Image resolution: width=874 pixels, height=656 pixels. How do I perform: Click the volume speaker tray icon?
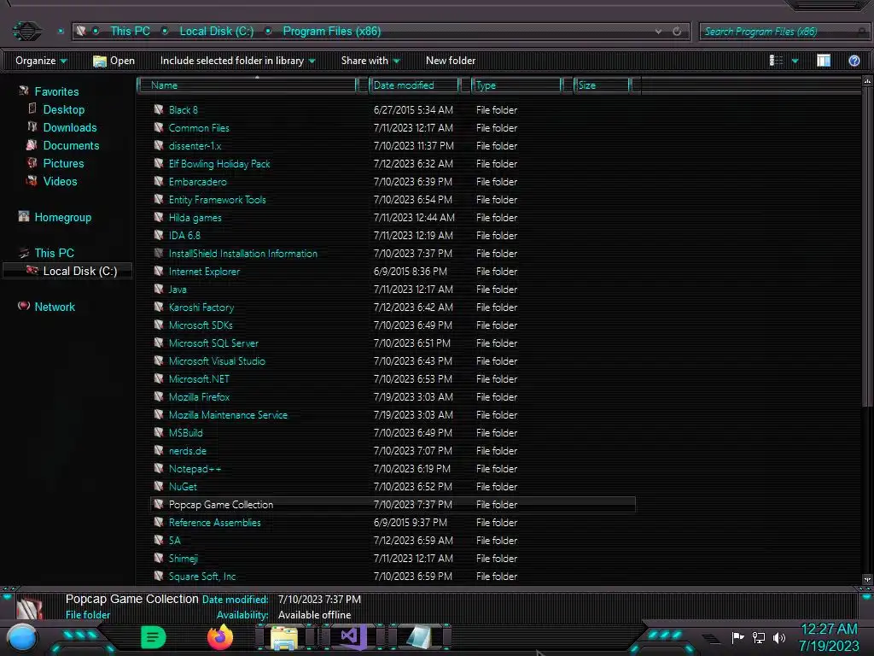tap(779, 637)
